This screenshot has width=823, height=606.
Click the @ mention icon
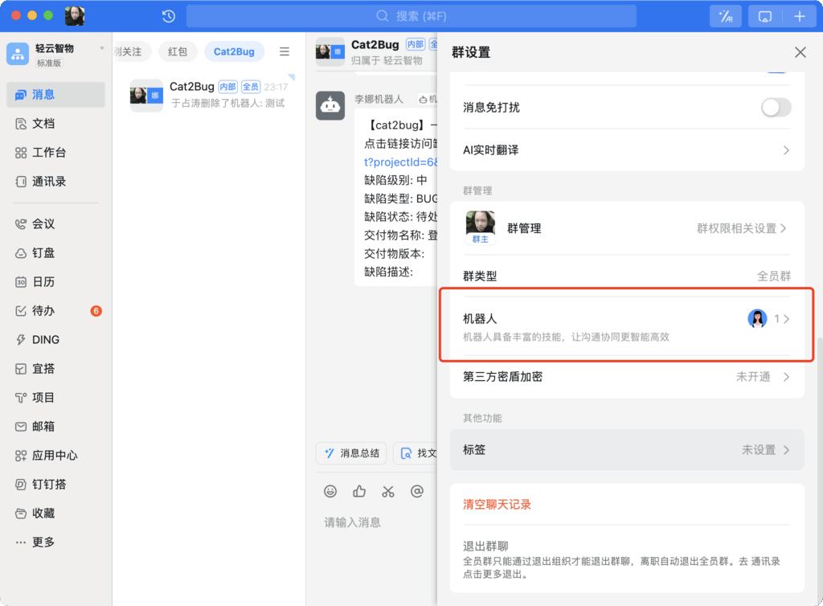tap(417, 491)
